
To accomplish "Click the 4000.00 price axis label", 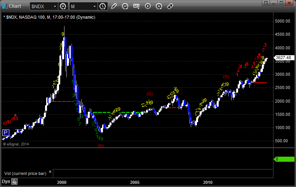I will [x=282, y=48].
